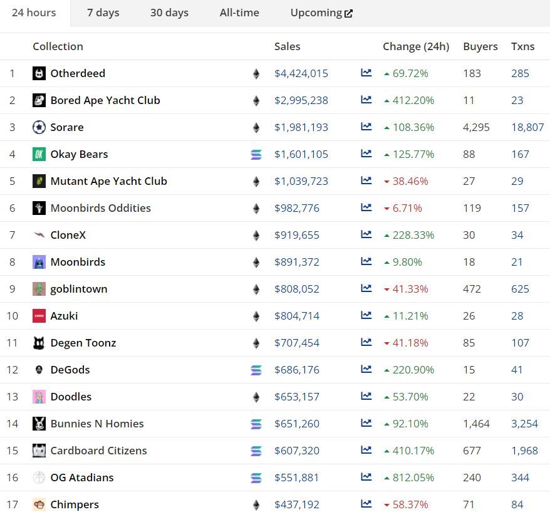Open the sales chart icon for Bored Ape Yacht Club
The width and height of the screenshot is (550, 517).
click(366, 100)
